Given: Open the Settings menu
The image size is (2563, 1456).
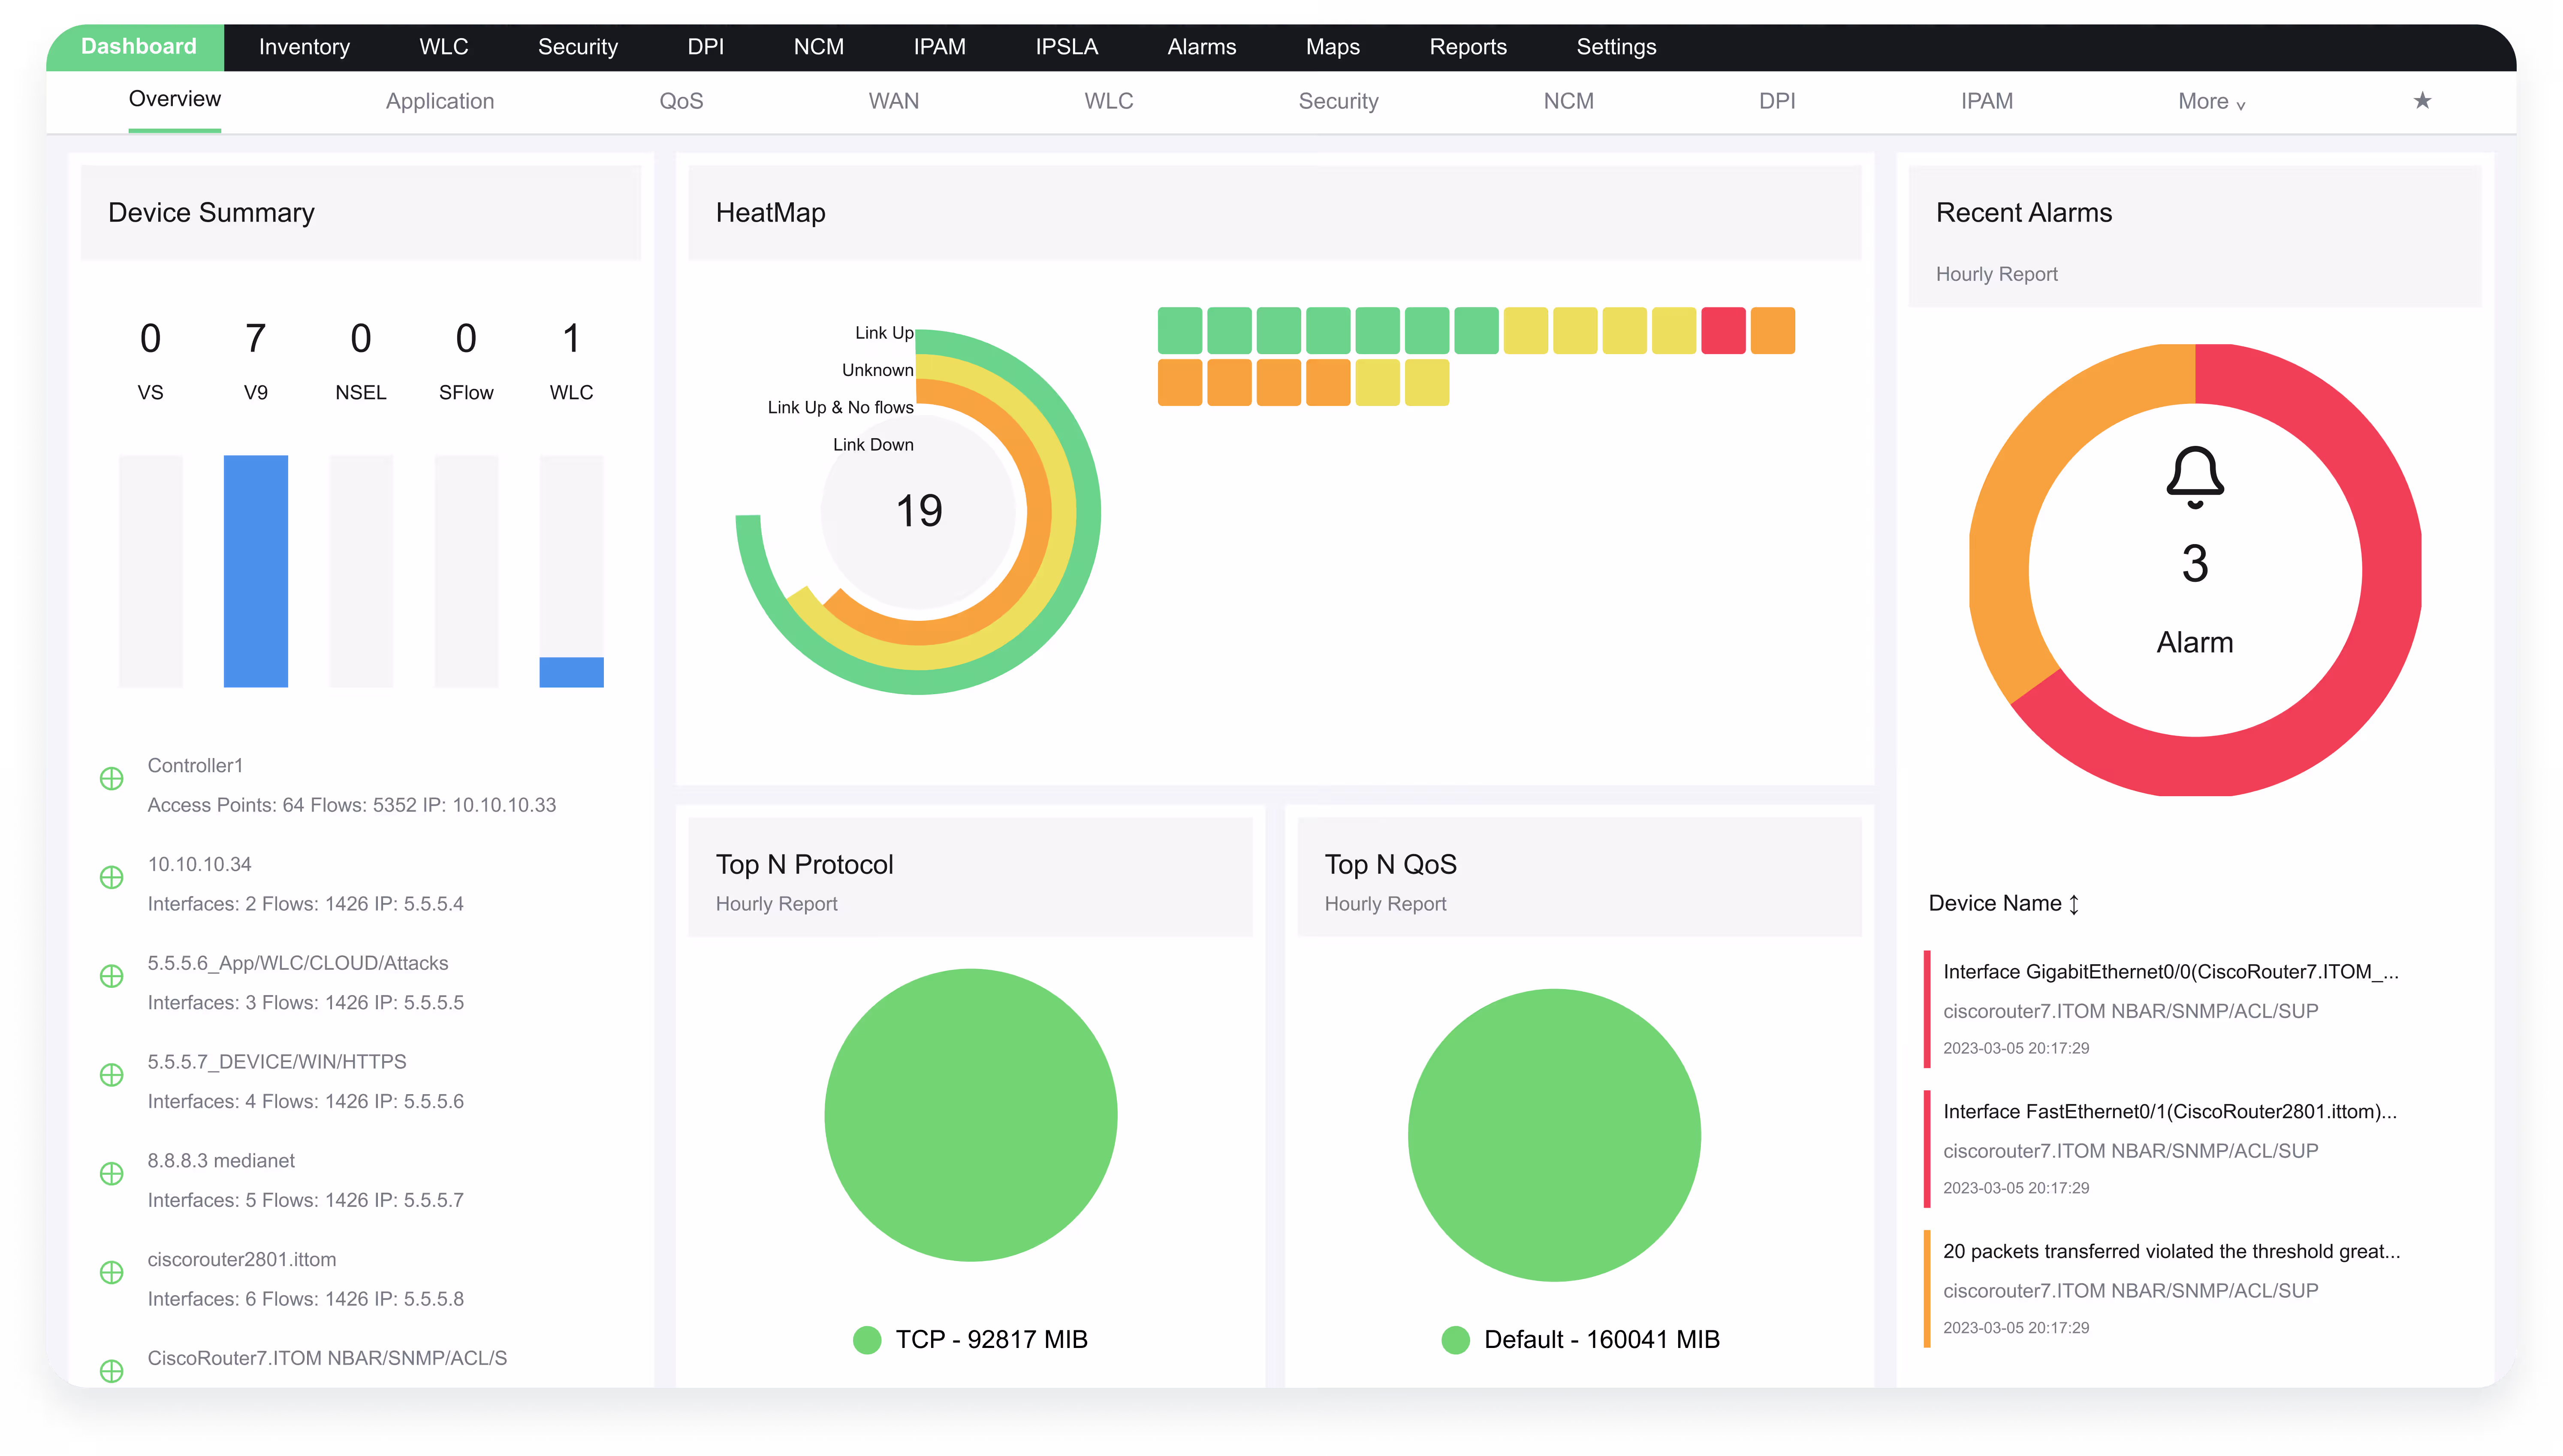Looking at the screenshot, I should [x=1616, y=47].
